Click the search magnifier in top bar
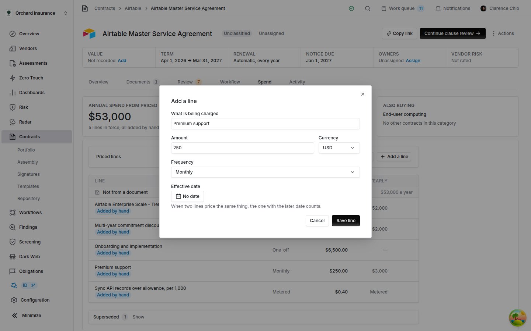This screenshot has width=531, height=331. click(368, 8)
